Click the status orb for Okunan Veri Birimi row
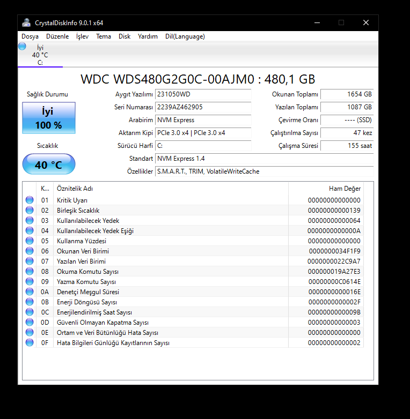 pyautogui.click(x=30, y=251)
